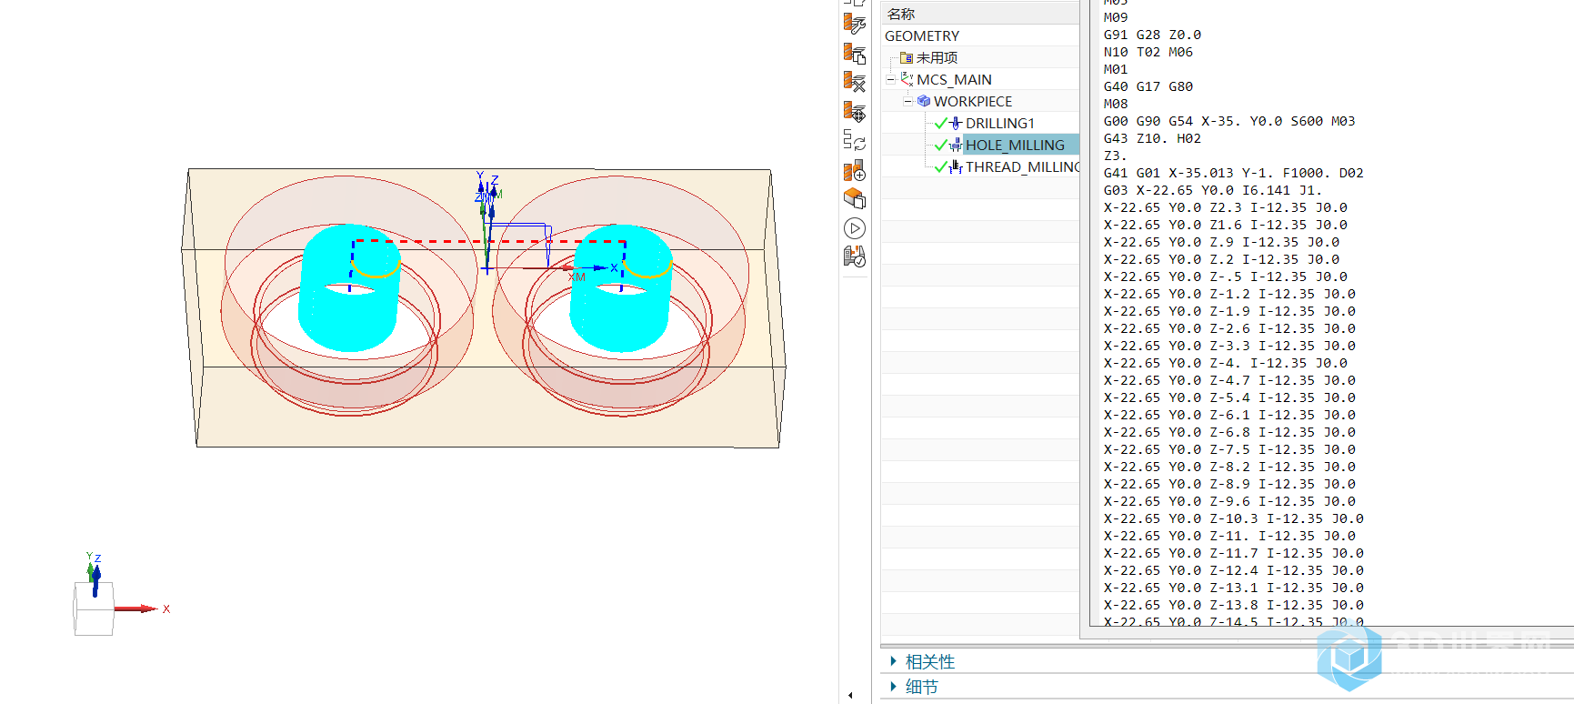This screenshot has width=1574, height=704.
Task: Click the update refresh arrows icon
Action: [x=854, y=140]
